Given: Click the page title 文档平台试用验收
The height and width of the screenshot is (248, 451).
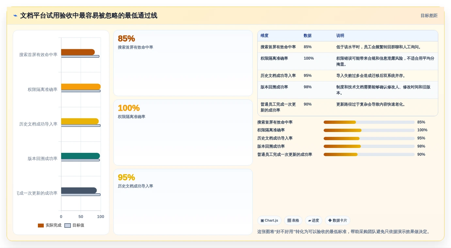Looking at the screenshot, I should 89,16.
